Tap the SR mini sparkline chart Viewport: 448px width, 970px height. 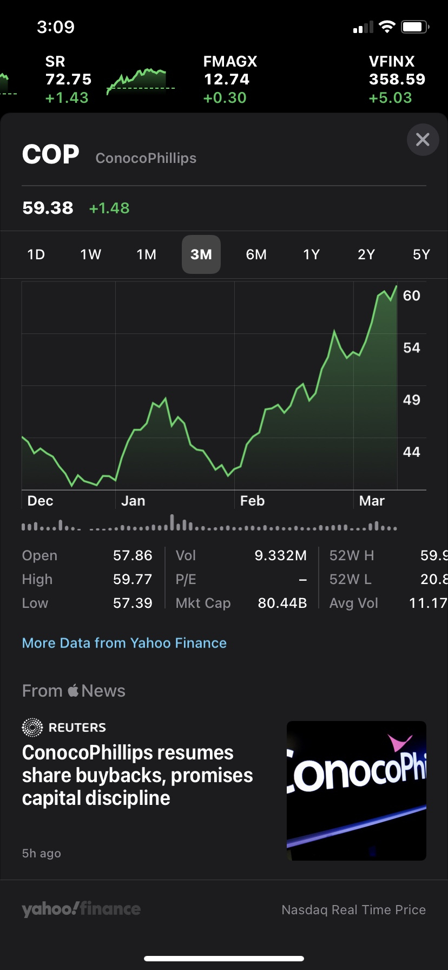tap(141, 81)
